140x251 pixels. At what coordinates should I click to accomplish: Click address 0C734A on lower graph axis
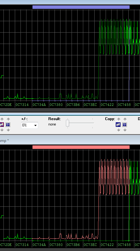(x=39, y=245)
